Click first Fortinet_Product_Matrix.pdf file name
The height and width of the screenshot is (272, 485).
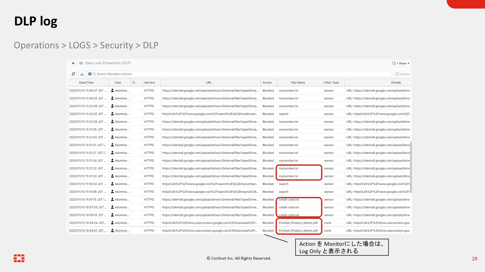(x=298, y=223)
